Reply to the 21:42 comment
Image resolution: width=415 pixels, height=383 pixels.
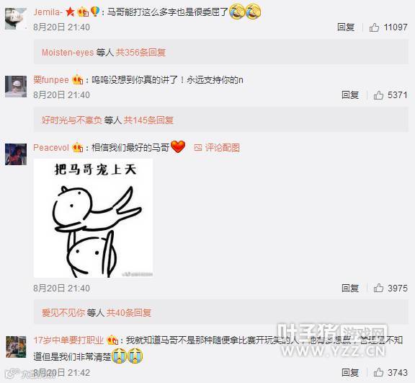pyautogui.click(x=350, y=372)
